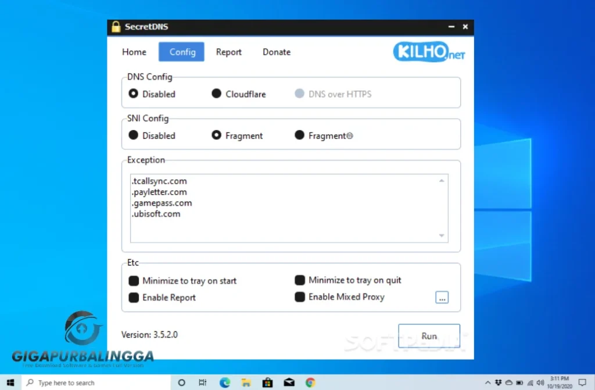Screen dimensions: 595x390
Task: Tick Enable Mixed Proxy checkbox
Action: click(300, 297)
